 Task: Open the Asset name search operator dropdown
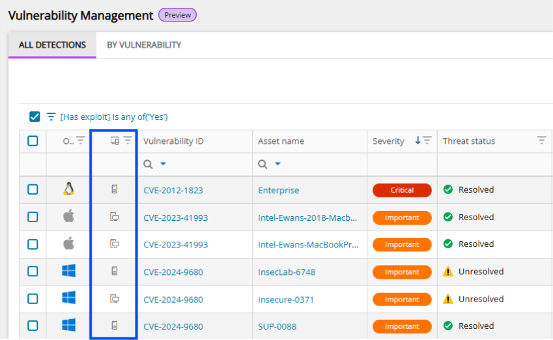278,165
